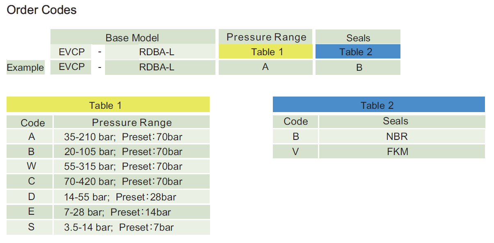Viewport: 494px width, 243px height.
Task: Select the 7-28 bar pressure range row
Action: tap(117, 212)
